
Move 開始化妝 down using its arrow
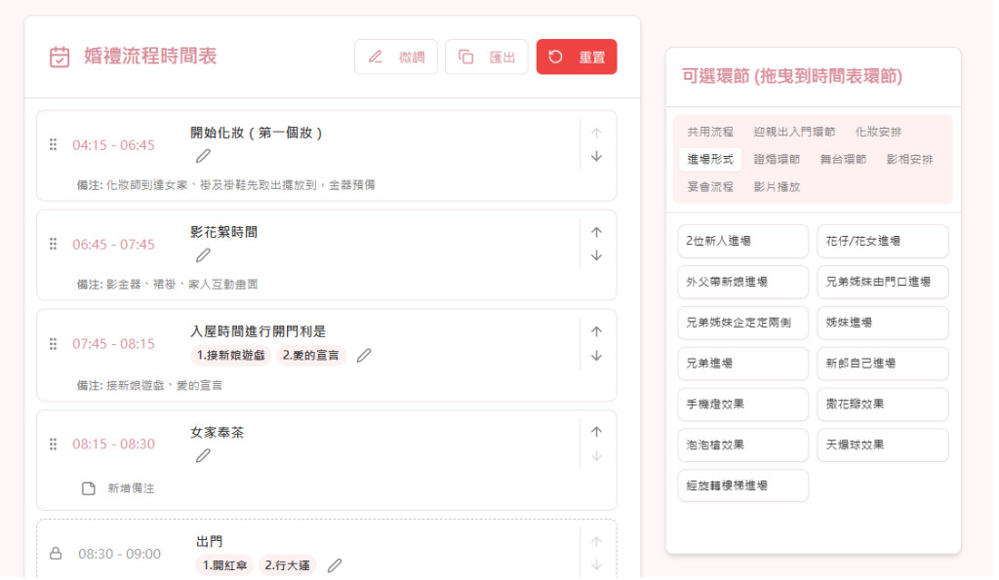pos(596,155)
